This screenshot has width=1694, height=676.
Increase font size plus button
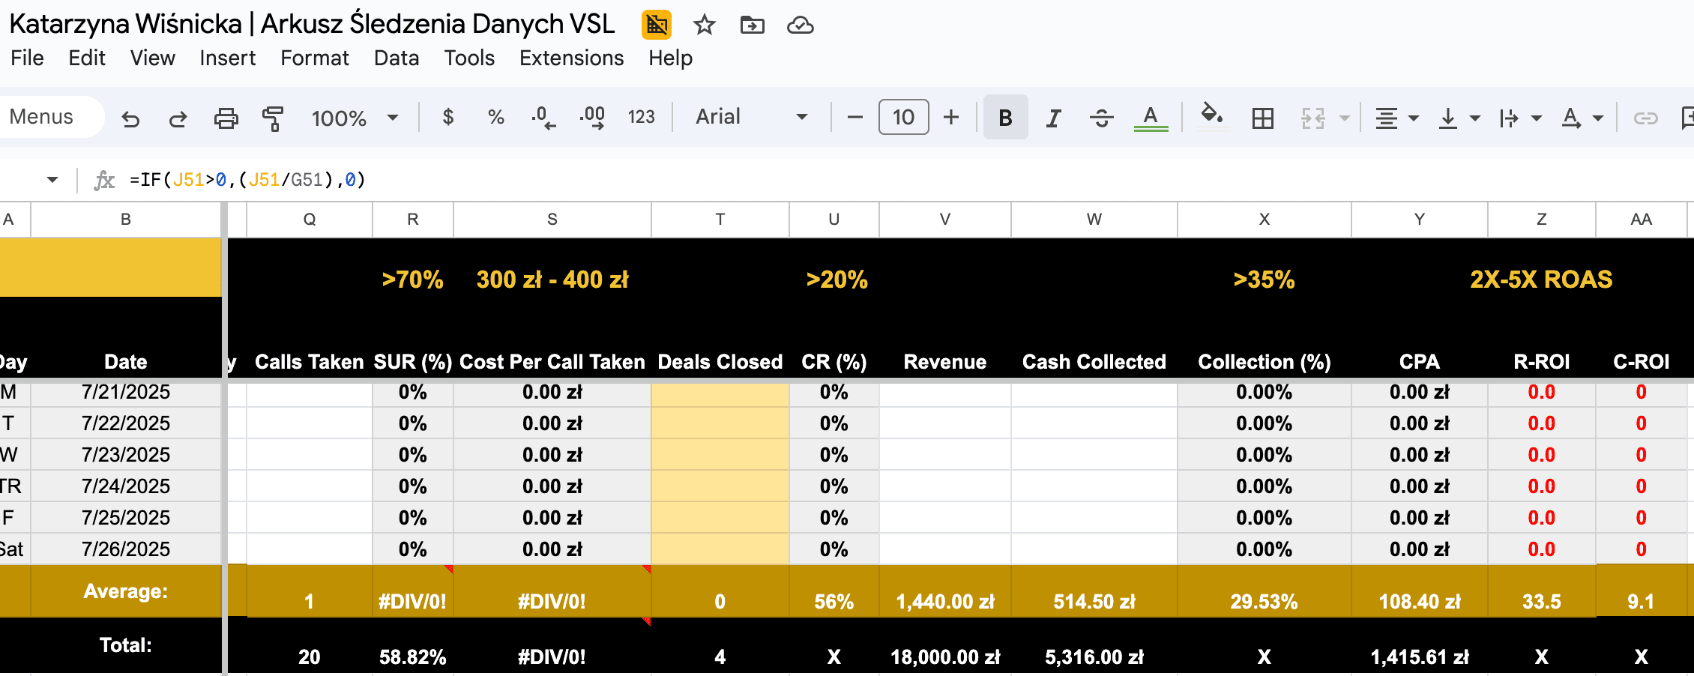951,118
